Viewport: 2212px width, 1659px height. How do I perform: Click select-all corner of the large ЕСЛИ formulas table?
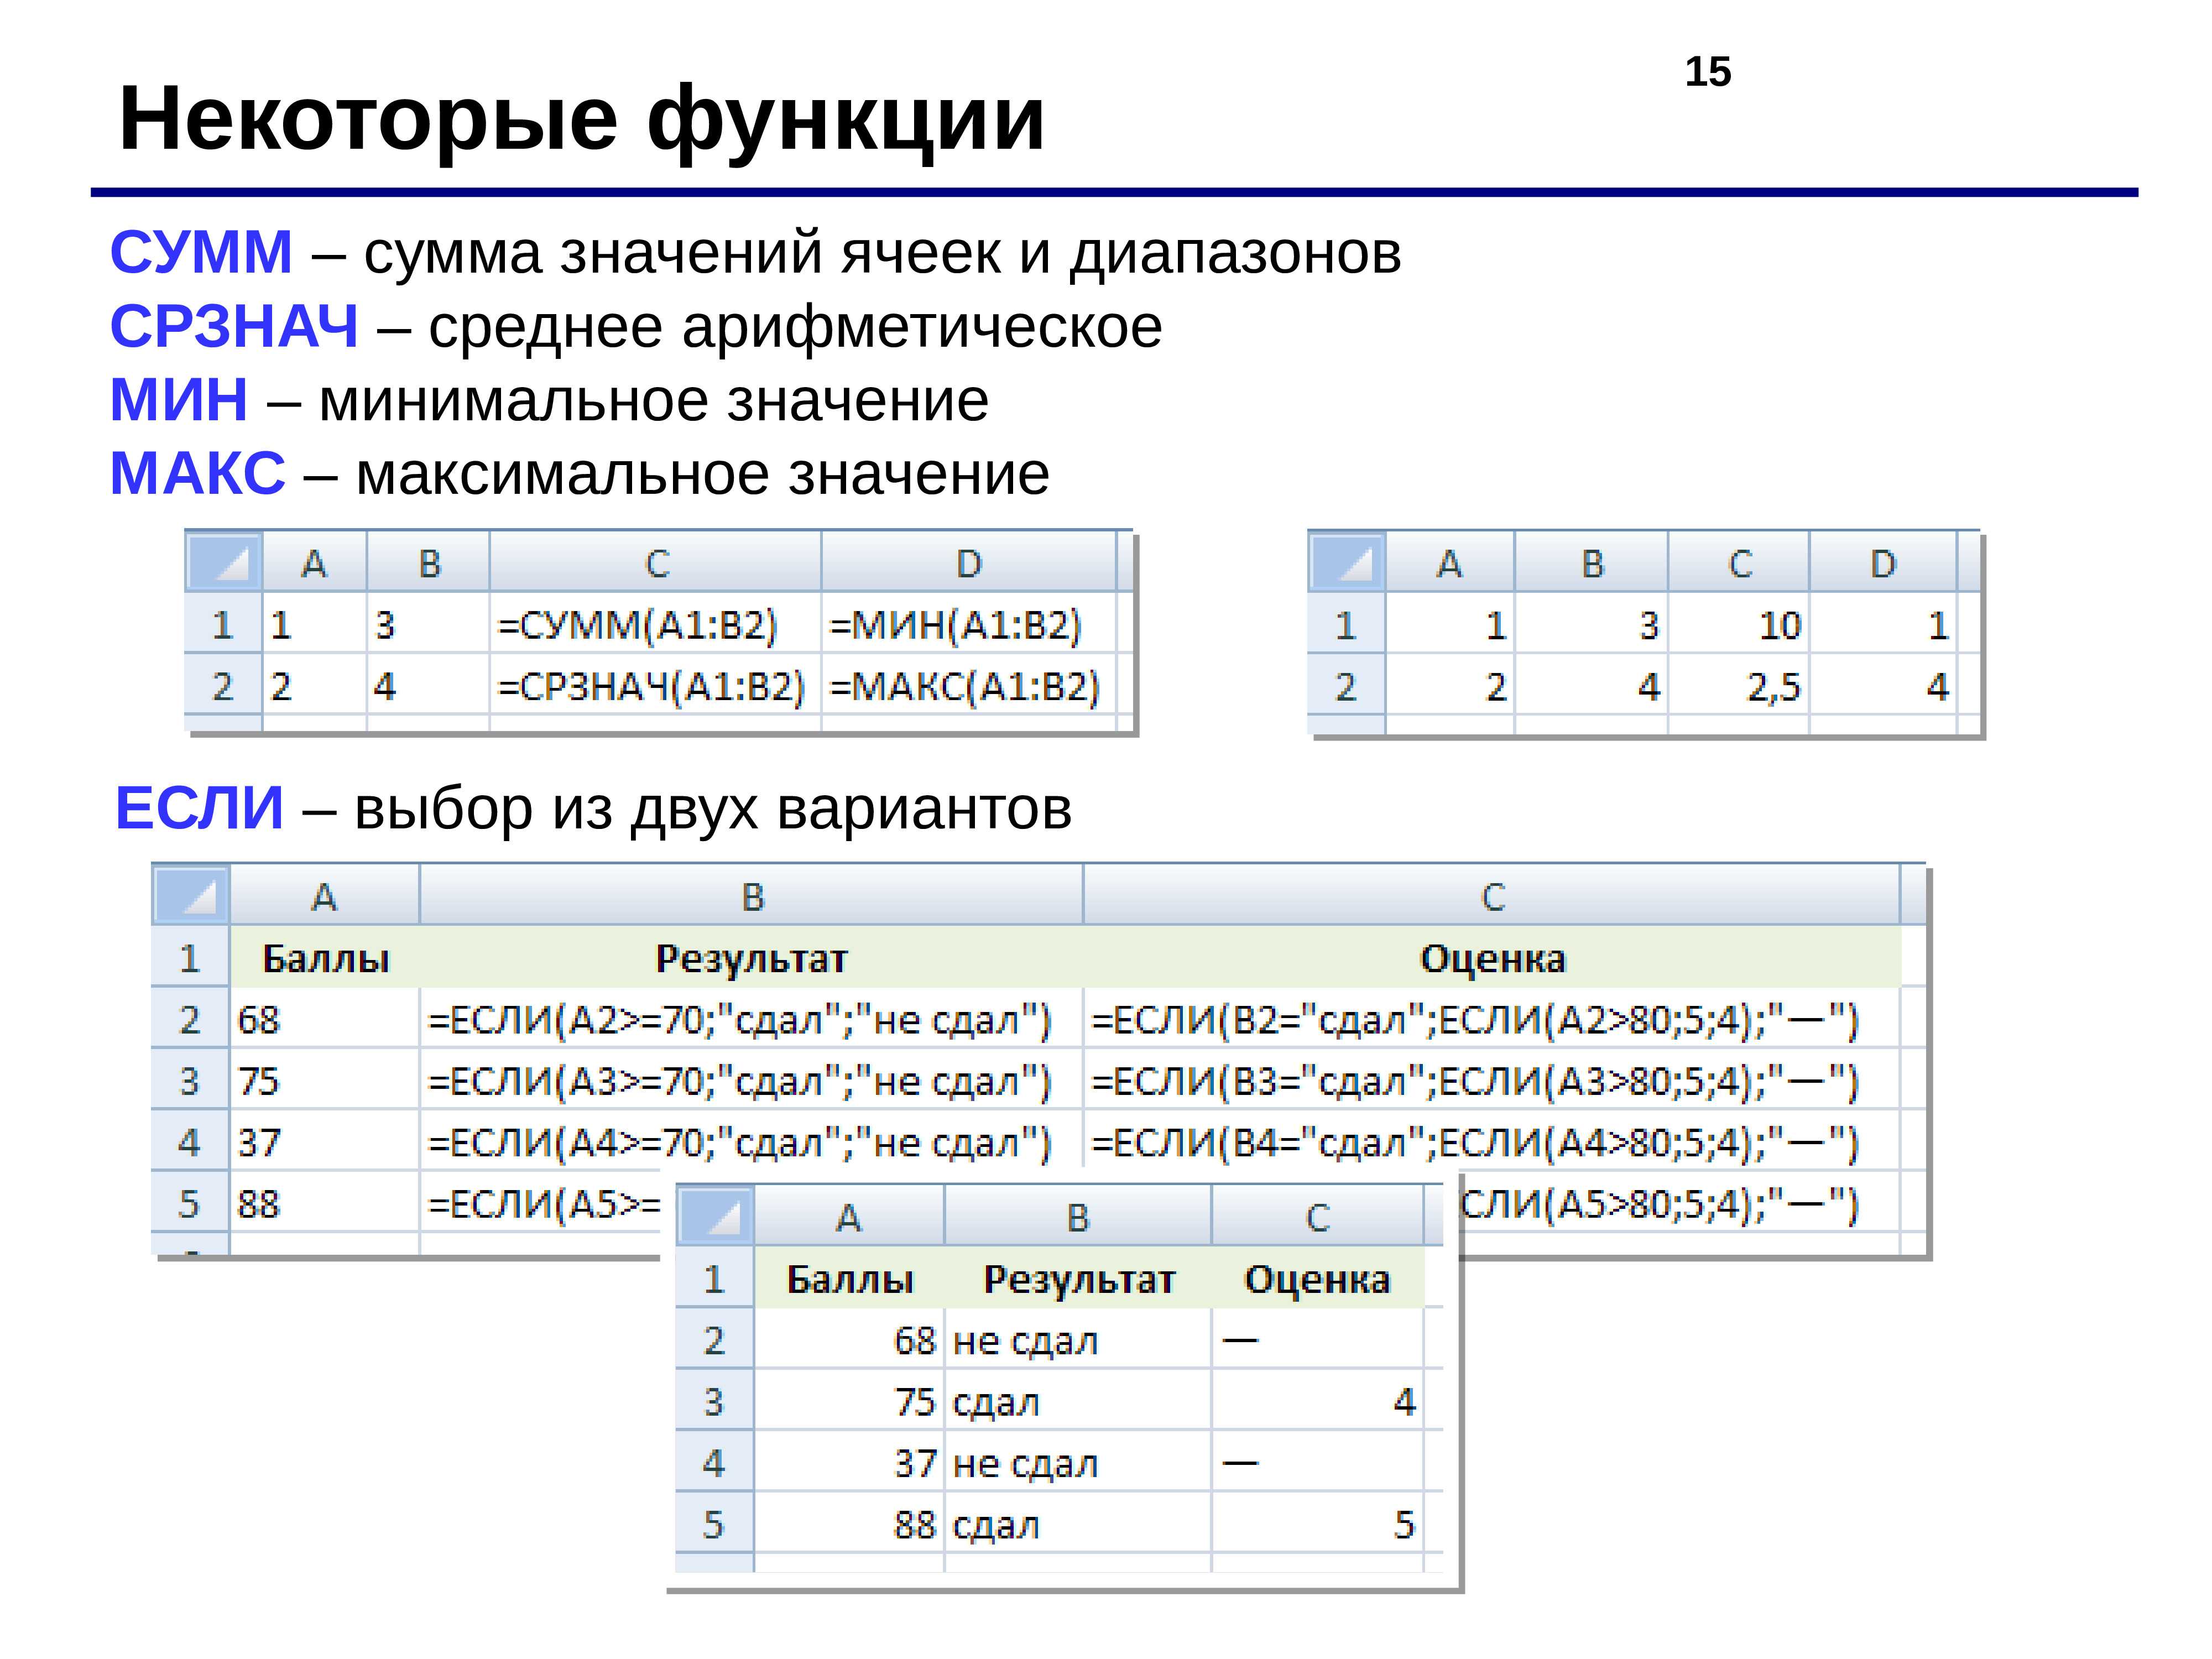click(191, 895)
